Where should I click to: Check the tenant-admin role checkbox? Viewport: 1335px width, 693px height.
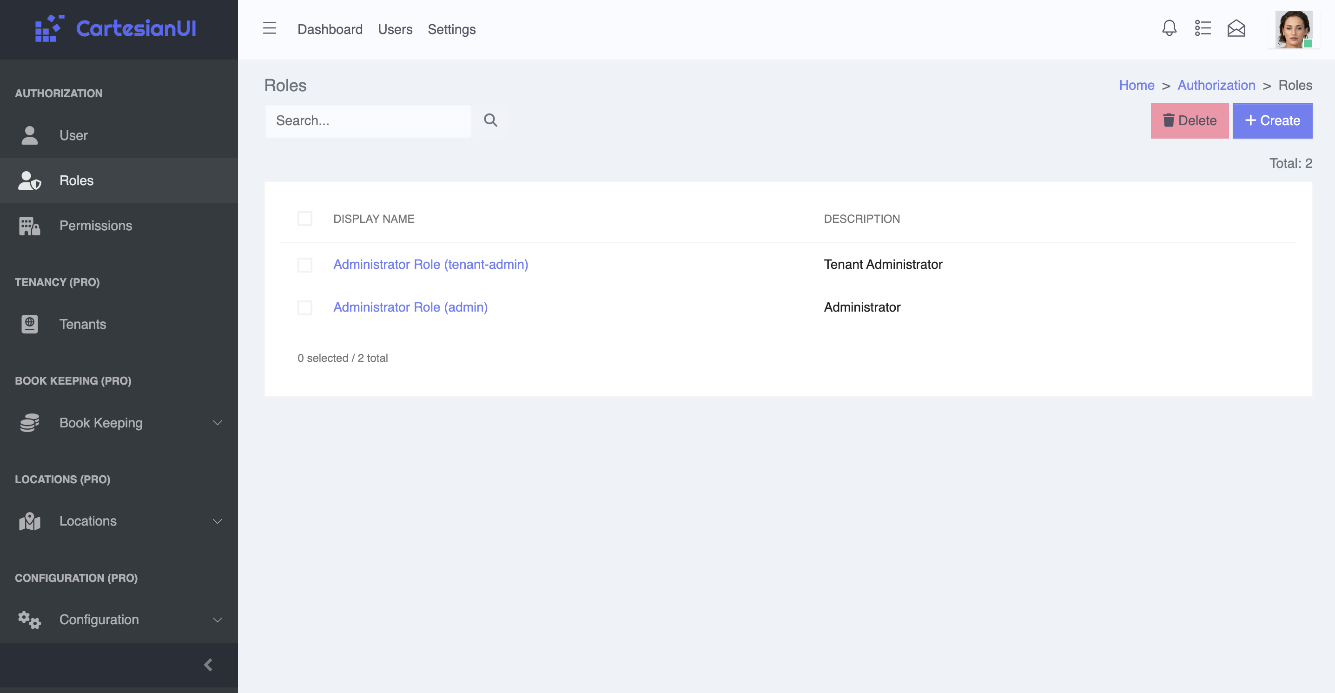tap(305, 265)
